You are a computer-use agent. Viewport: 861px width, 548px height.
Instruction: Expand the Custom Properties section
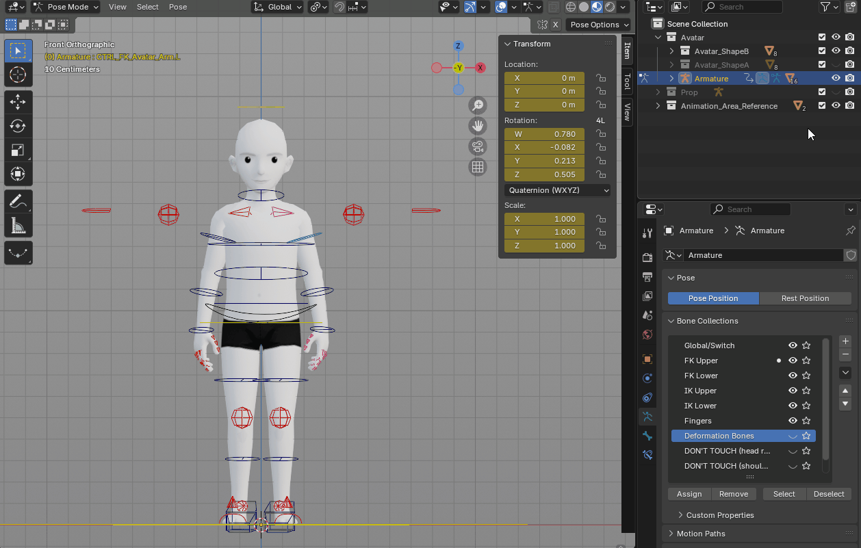coord(719,515)
